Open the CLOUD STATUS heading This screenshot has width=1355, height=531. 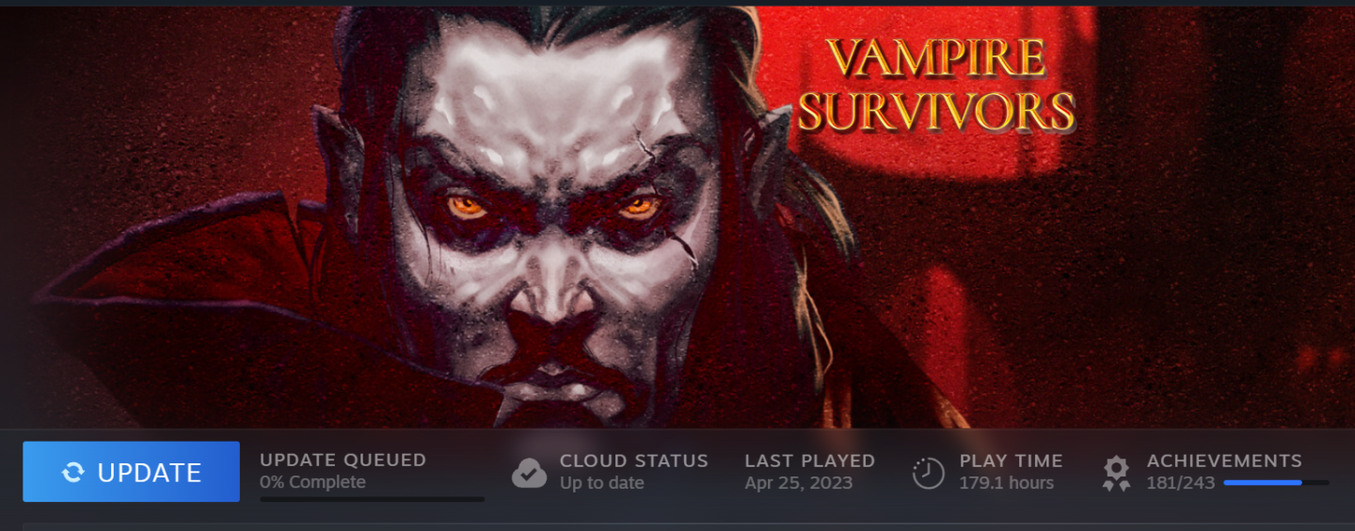point(633,461)
